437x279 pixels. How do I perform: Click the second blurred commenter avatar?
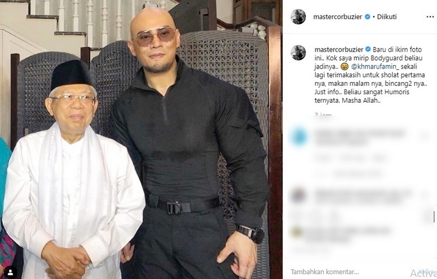298,195
